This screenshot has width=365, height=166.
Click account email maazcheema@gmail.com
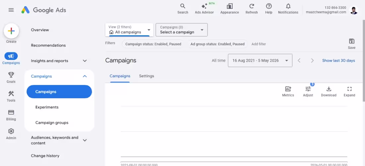coord(326,12)
